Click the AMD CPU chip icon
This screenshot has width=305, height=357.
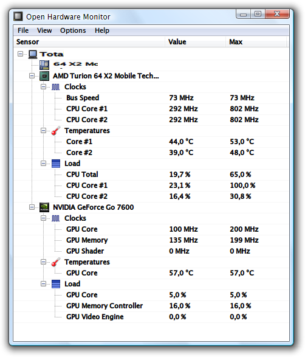(44, 76)
